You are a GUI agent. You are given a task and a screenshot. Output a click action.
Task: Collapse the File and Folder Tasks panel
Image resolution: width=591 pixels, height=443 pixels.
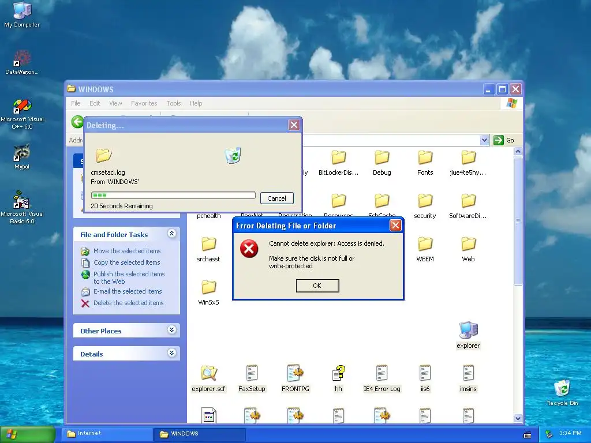coord(171,234)
